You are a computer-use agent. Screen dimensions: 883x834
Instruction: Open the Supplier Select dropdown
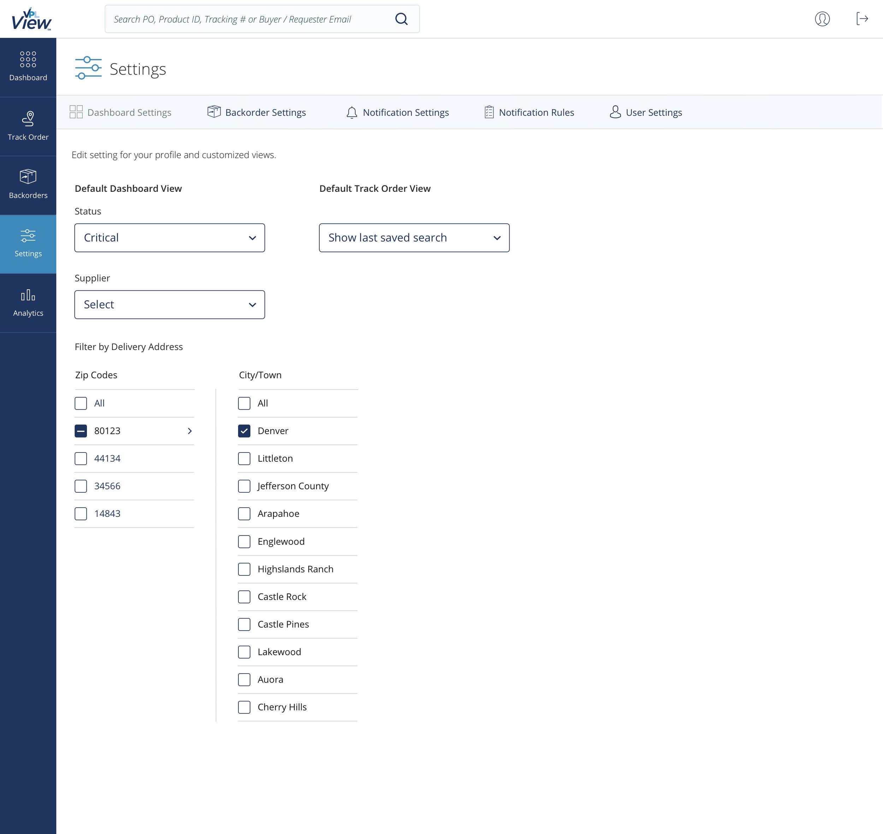coord(170,304)
